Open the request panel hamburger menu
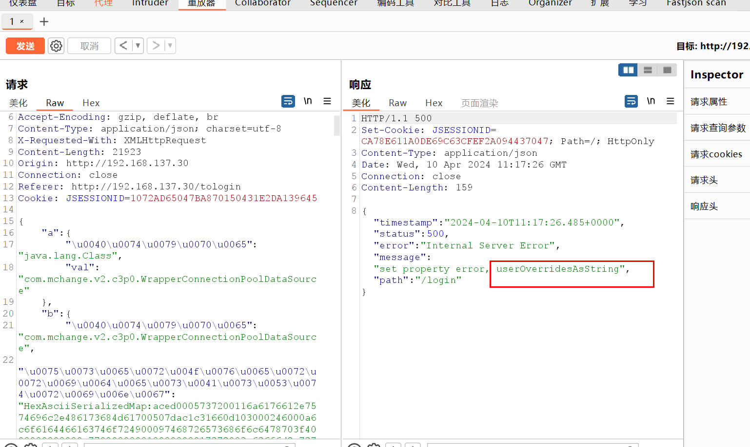Screen dimensions: 750x447 tap(327, 101)
